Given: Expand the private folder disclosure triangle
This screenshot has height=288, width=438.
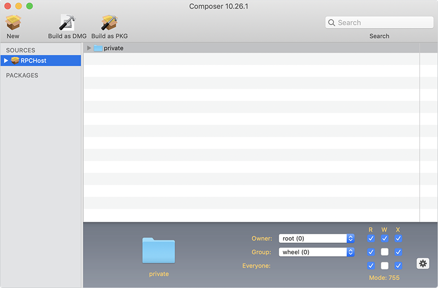Looking at the screenshot, I should click(x=89, y=48).
